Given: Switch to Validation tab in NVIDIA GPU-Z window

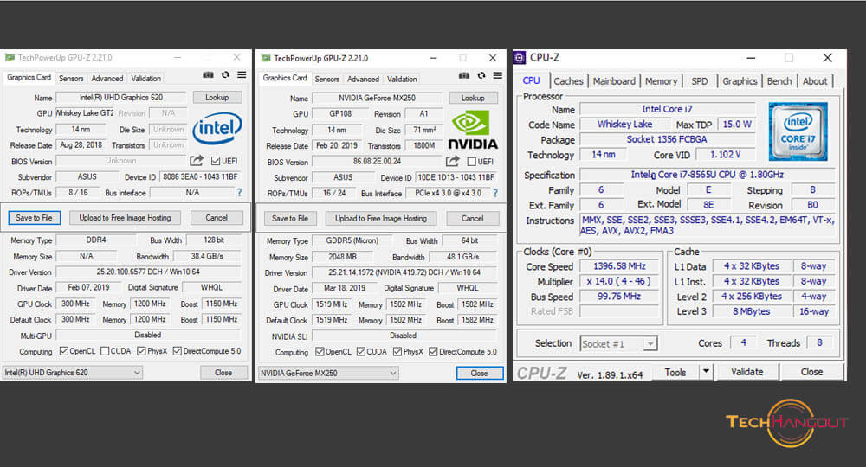Looking at the screenshot, I should (x=402, y=79).
